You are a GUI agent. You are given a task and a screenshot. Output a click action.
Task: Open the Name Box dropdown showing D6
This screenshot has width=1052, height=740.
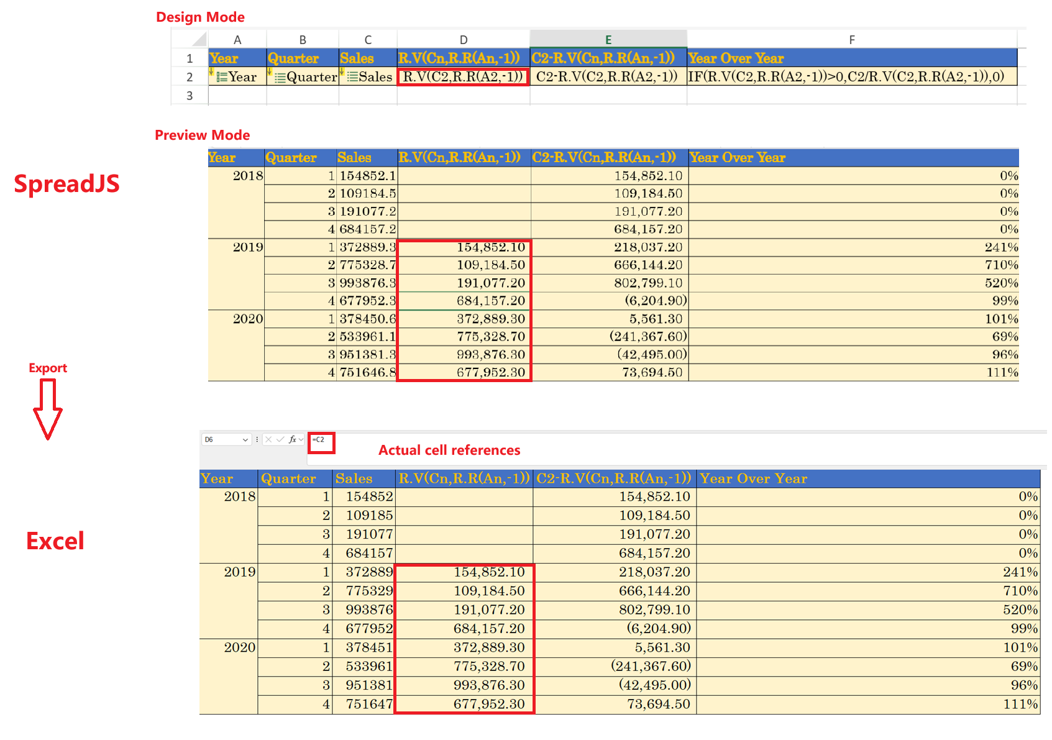pyautogui.click(x=245, y=440)
